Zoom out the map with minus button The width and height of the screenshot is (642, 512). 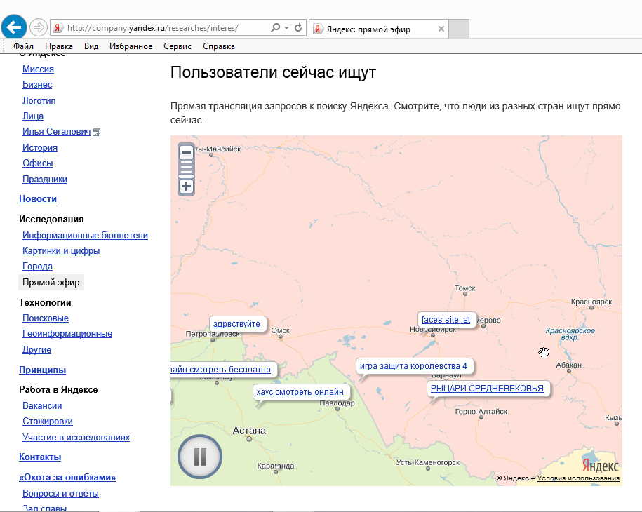click(187, 153)
